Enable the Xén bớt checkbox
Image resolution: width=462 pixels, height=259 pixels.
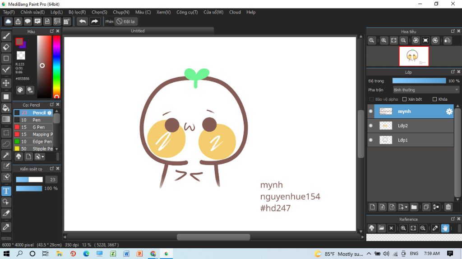pyautogui.click(x=405, y=99)
